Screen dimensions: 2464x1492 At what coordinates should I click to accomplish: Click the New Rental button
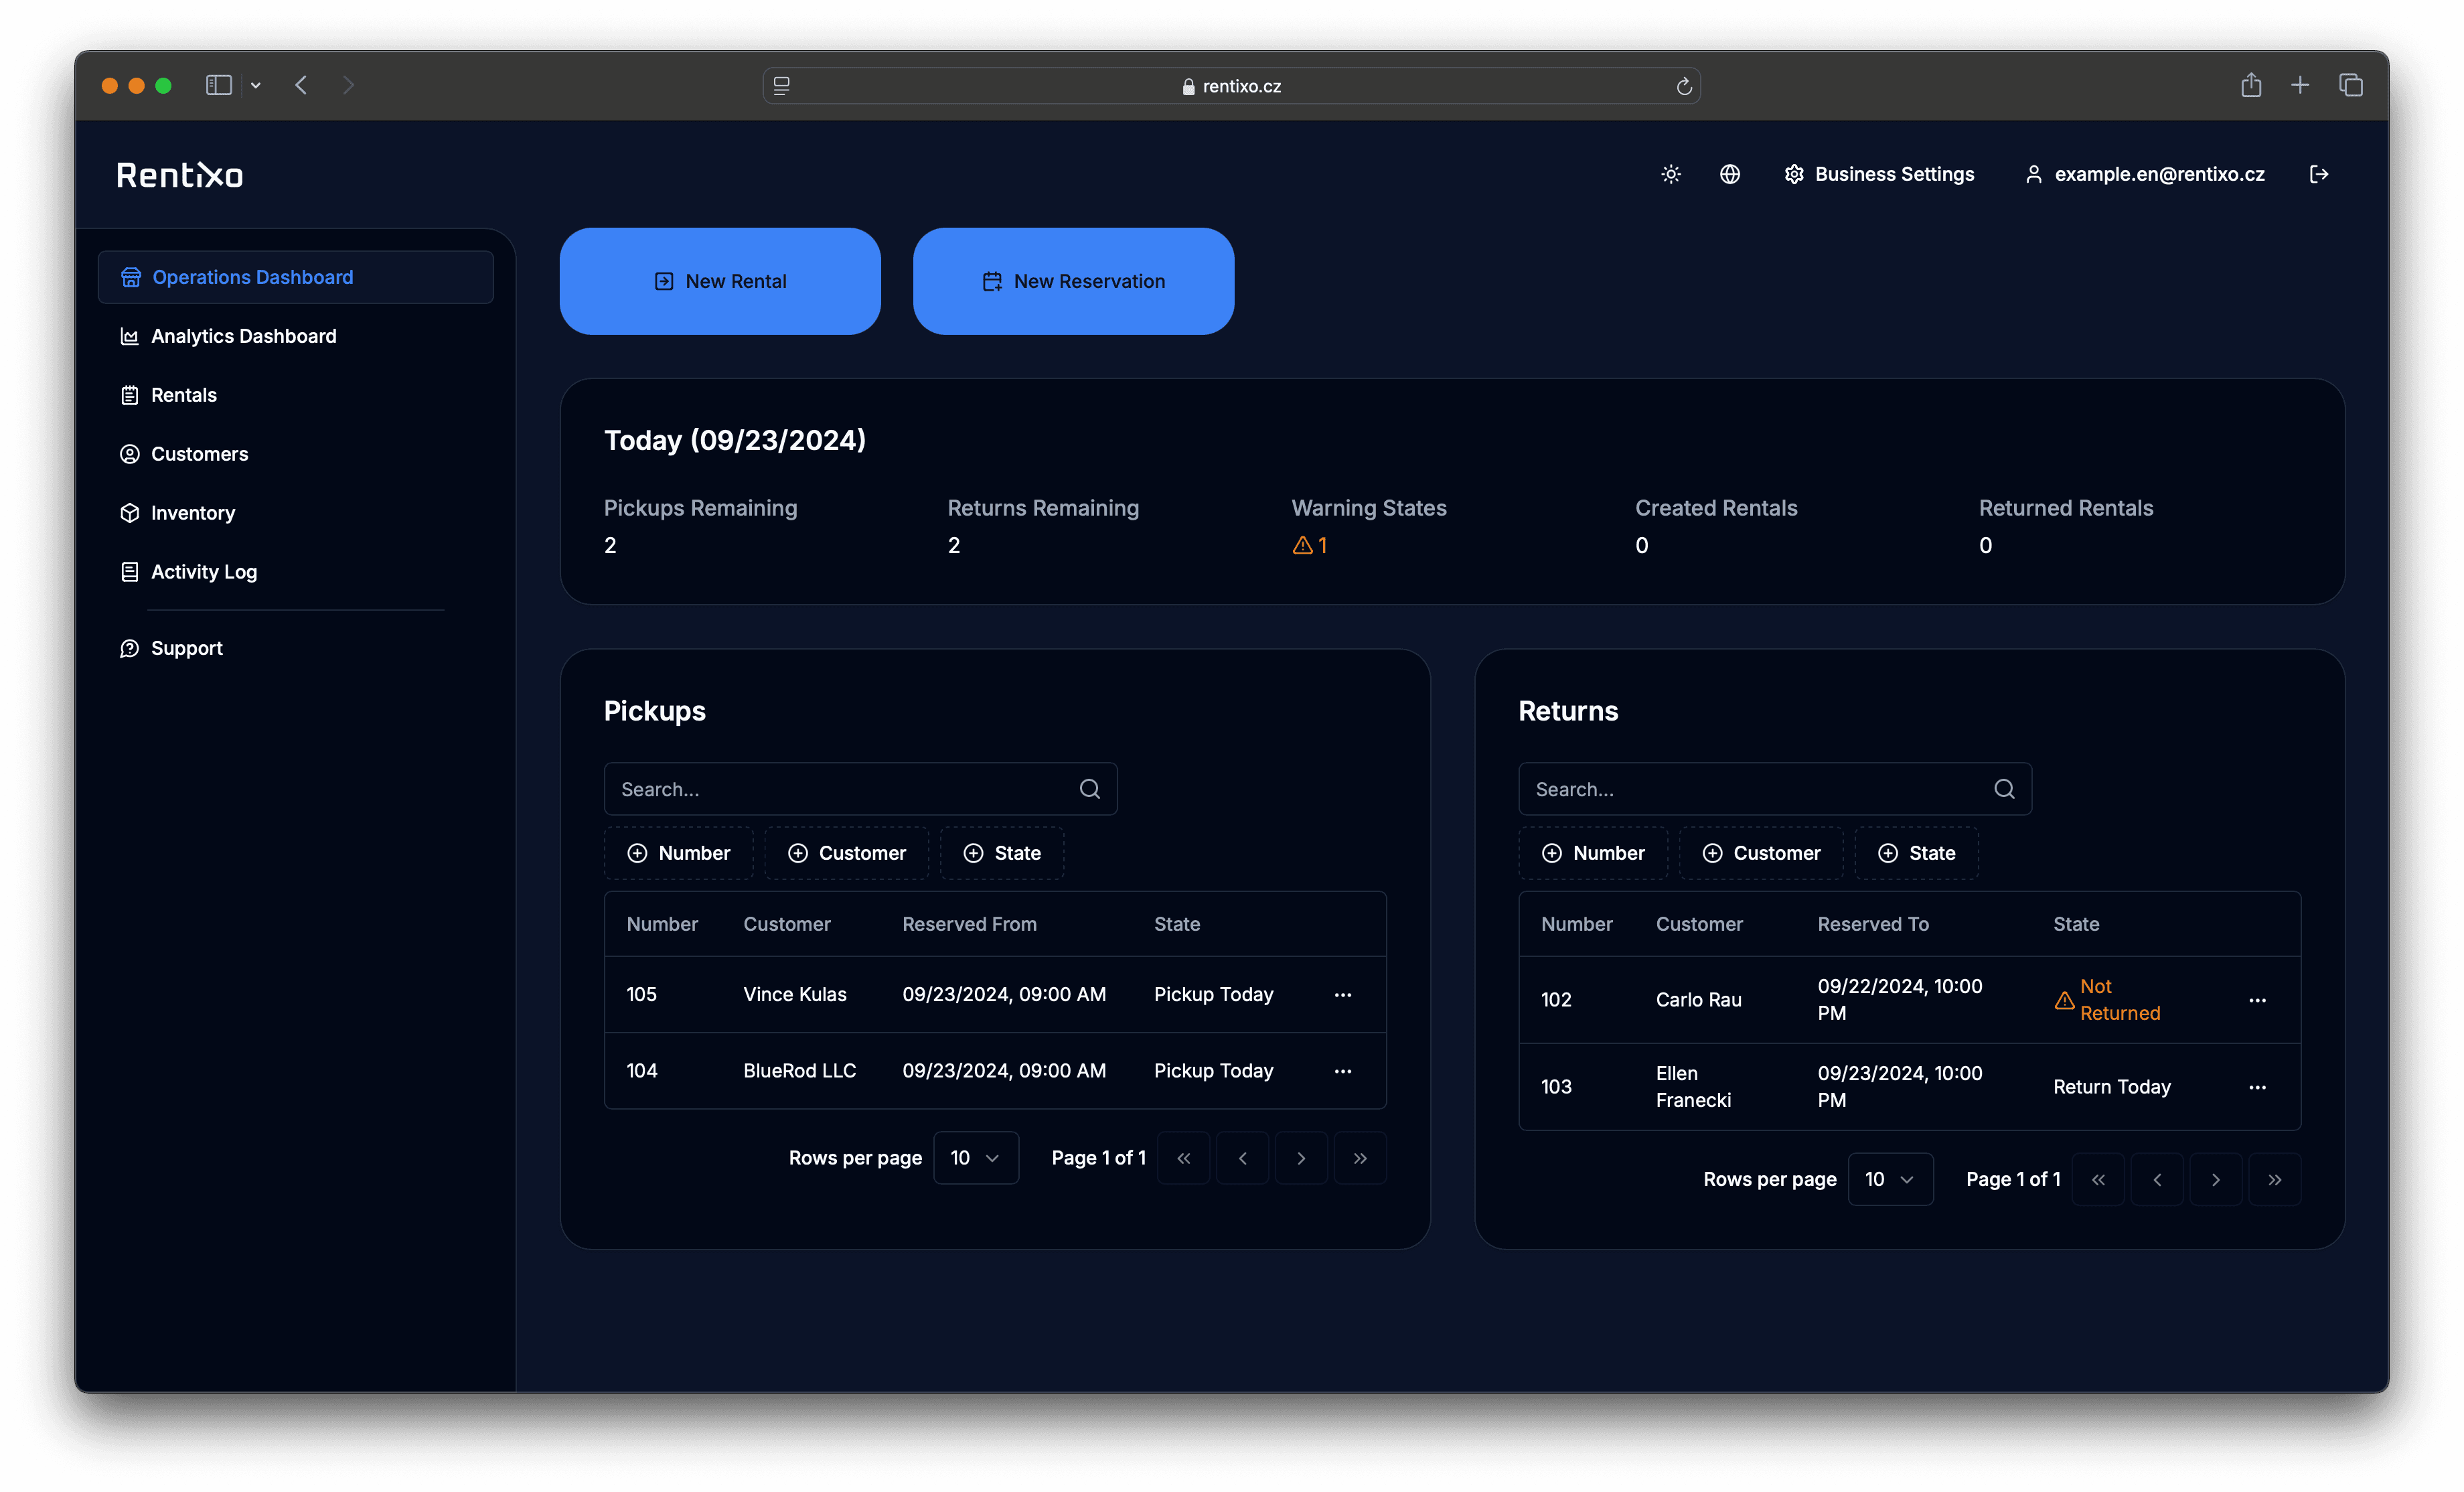tap(719, 281)
